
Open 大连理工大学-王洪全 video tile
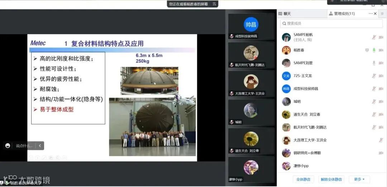[x=251, y=83]
